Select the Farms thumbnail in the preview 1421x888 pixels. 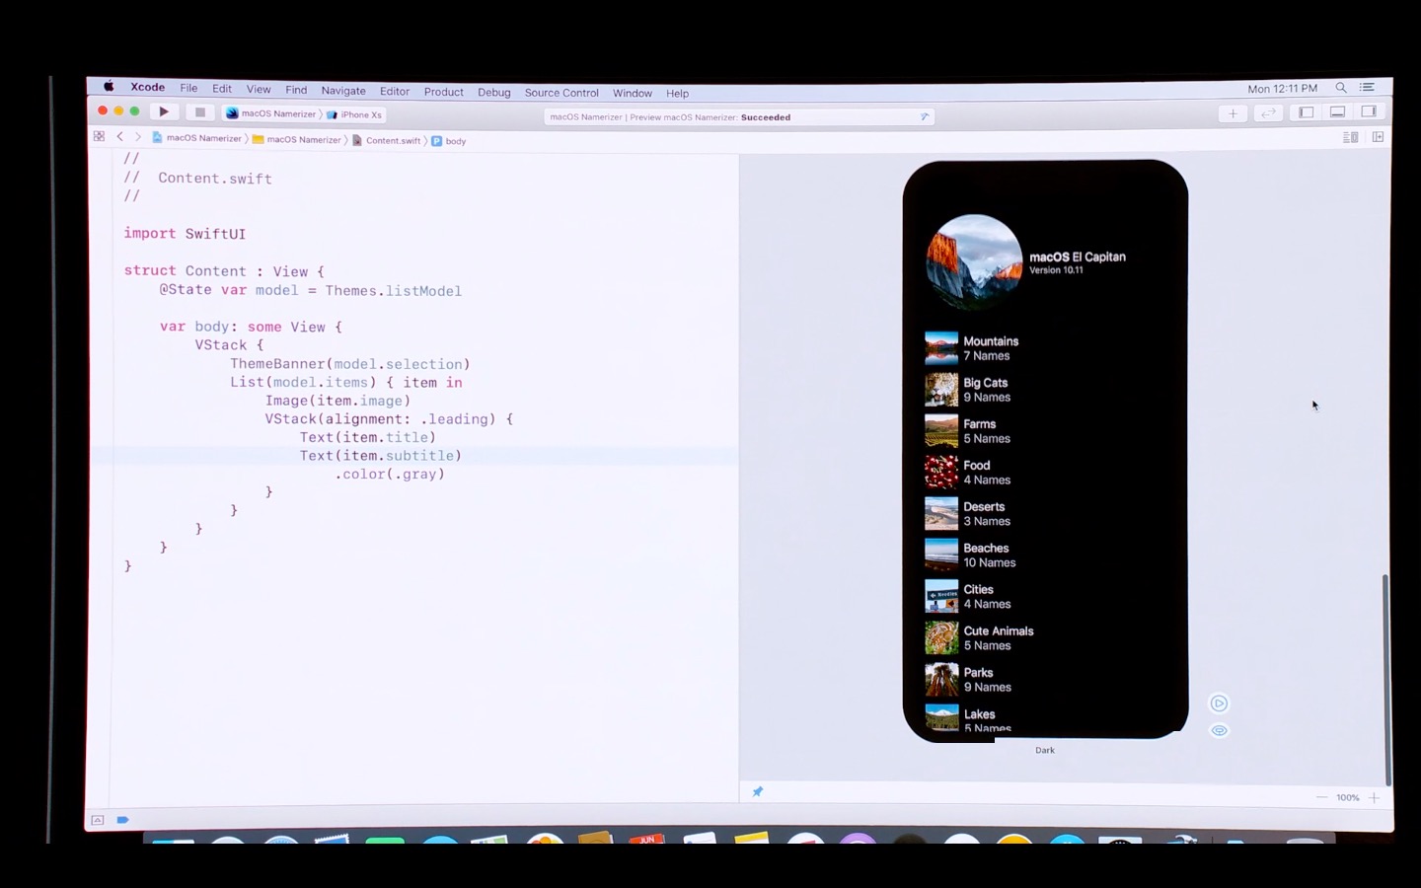point(941,431)
